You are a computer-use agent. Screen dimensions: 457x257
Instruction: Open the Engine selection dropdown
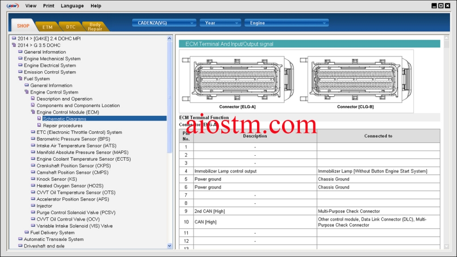(286, 22)
